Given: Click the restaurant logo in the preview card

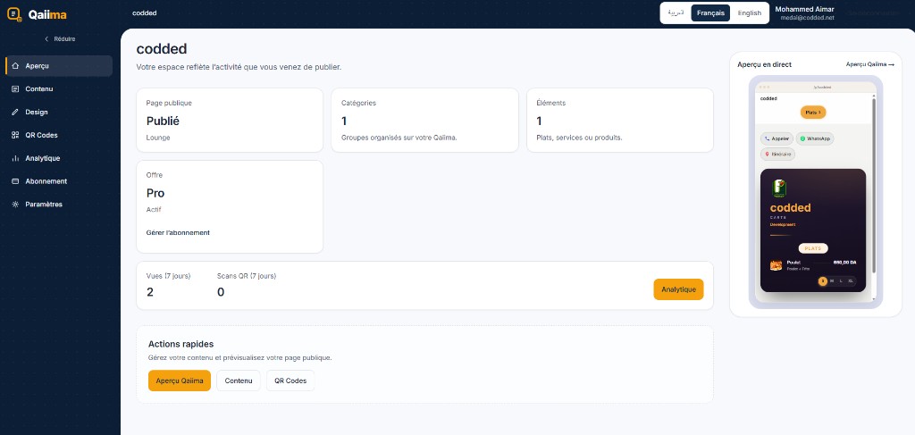Looking at the screenshot, I should point(779,188).
